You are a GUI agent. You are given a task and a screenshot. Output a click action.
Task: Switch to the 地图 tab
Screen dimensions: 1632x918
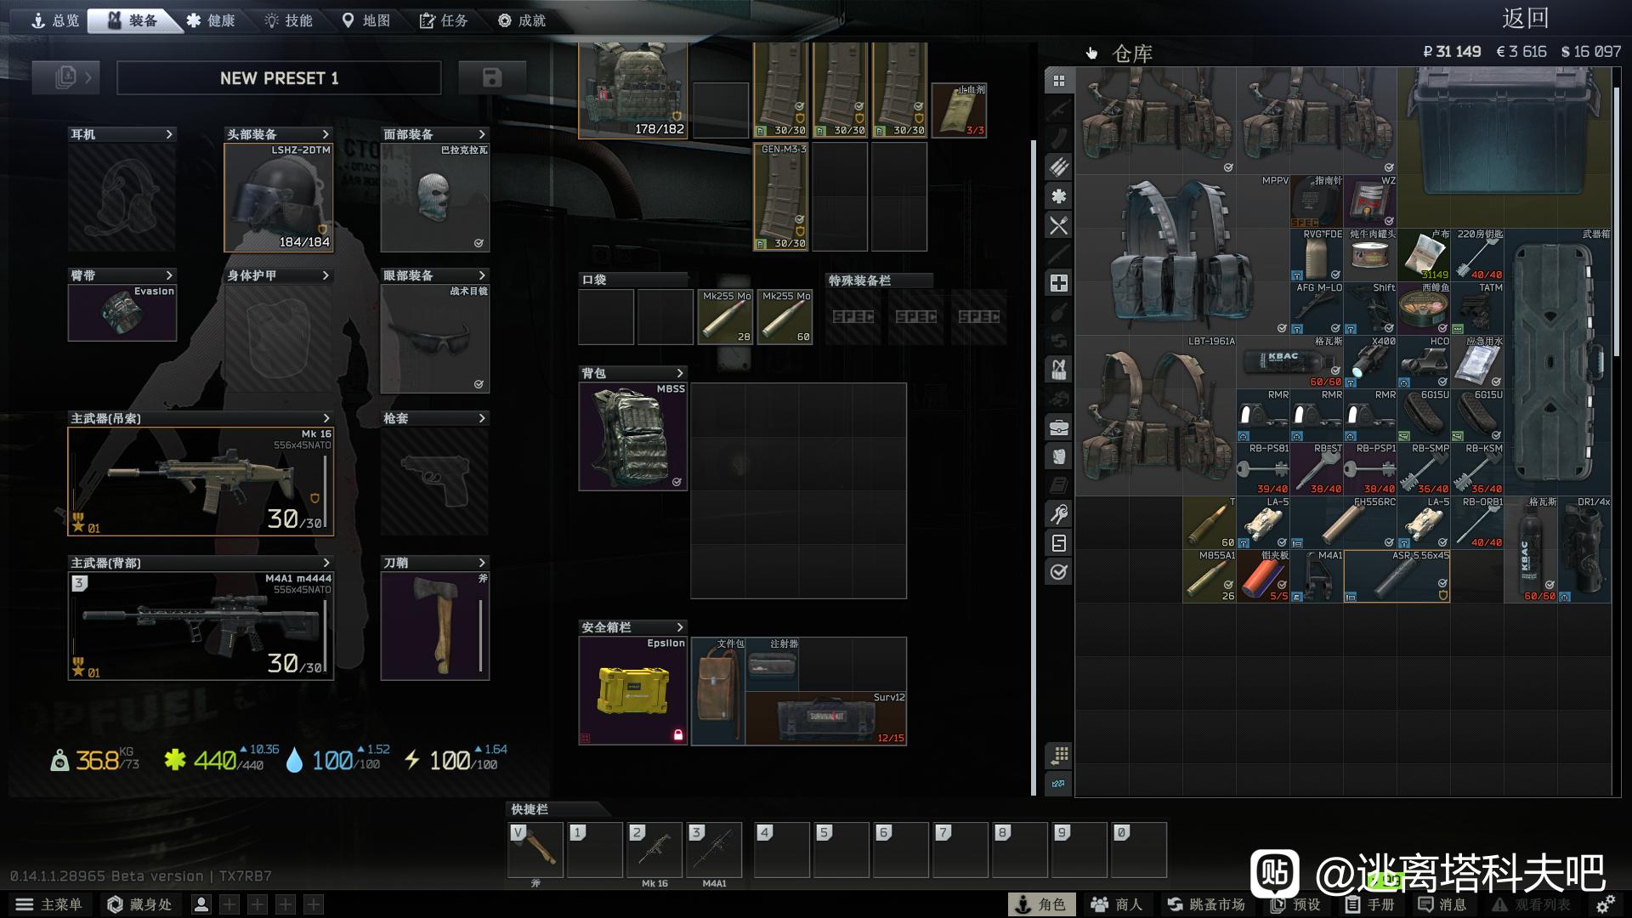366,20
